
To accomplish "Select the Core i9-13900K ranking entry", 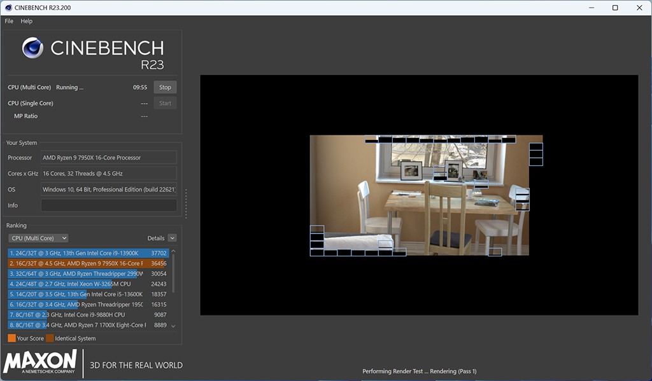I will tap(83, 253).
